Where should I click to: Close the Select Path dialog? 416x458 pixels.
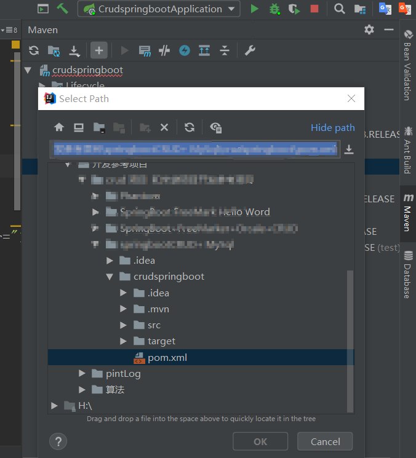click(x=351, y=98)
